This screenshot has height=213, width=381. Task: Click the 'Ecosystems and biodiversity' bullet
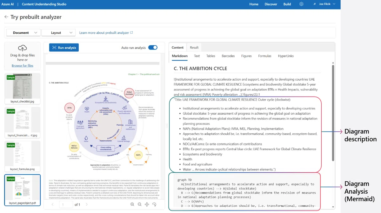[203, 154]
